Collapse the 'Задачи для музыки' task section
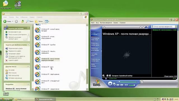The image size is (179, 101). point(28,28)
